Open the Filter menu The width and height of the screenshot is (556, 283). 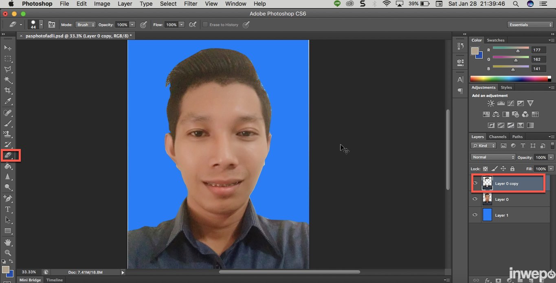(190, 4)
